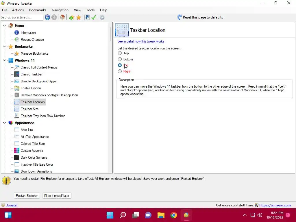296x222 pixels.
Task: Click Taskbar Tray Icon Row Number icon
Action: click(x=16, y=116)
